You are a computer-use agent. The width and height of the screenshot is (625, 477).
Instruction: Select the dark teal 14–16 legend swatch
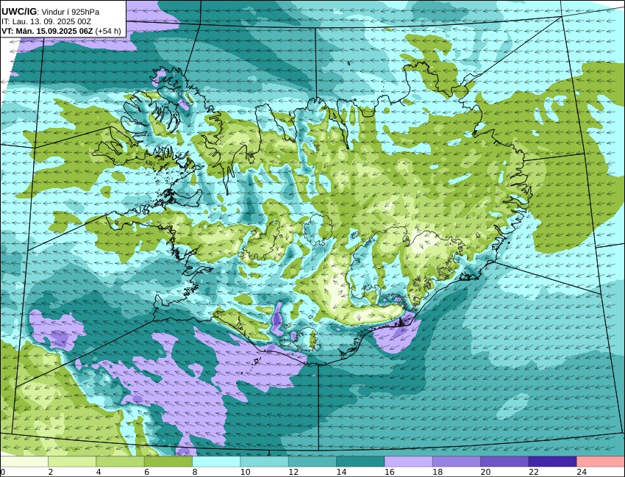pyautogui.click(x=360, y=462)
